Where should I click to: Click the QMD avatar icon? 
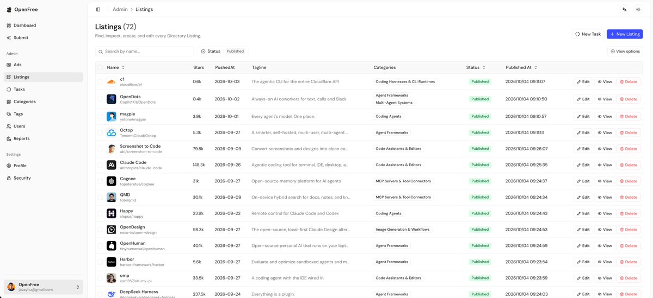111,198
